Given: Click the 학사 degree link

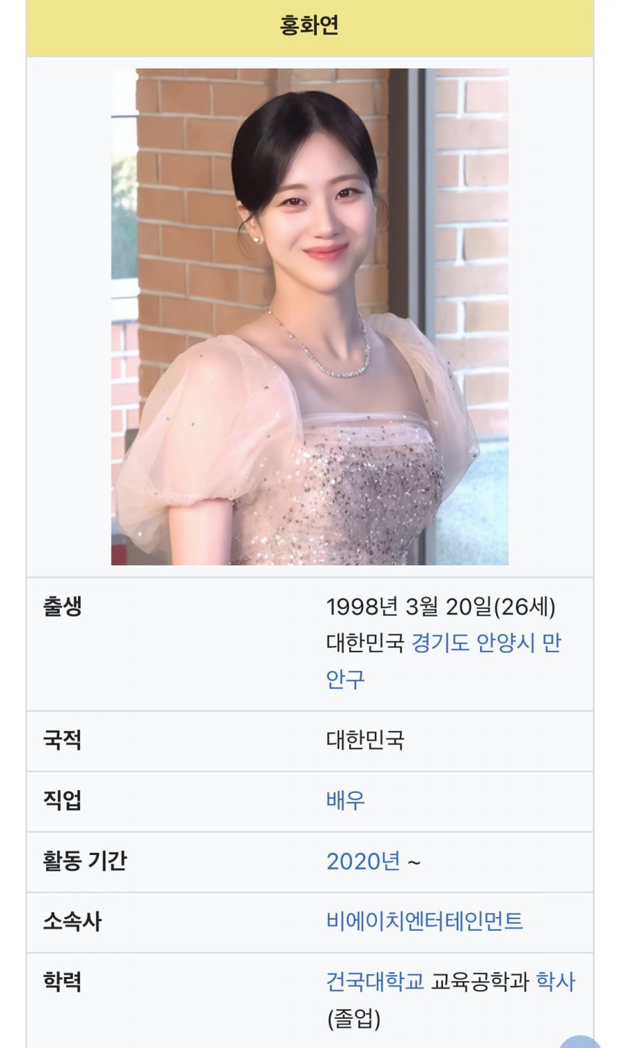Looking at the screenshot, I should [x=555, y=981].
